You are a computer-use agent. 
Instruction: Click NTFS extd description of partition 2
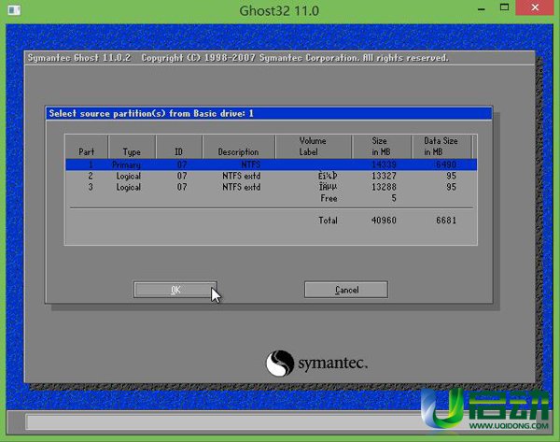[x=242, y=176]
